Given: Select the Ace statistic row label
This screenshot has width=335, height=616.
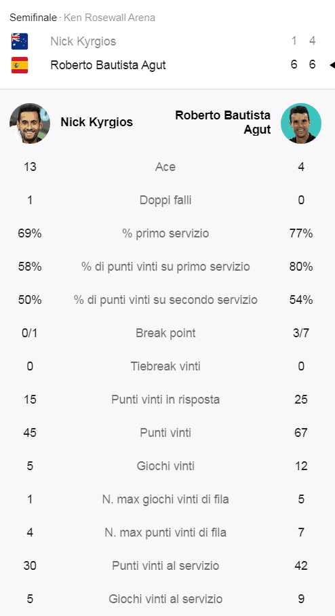Looking at the screenshot, I should (x=165, y=167).
